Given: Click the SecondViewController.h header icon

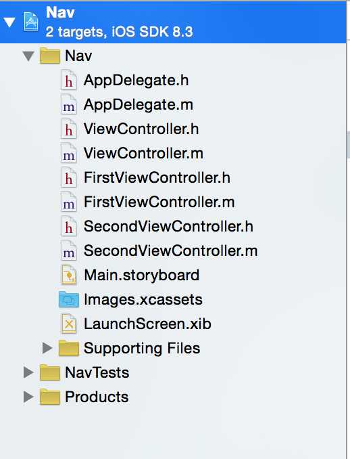Looking at the screenshot, I should [x=69, y=226].
